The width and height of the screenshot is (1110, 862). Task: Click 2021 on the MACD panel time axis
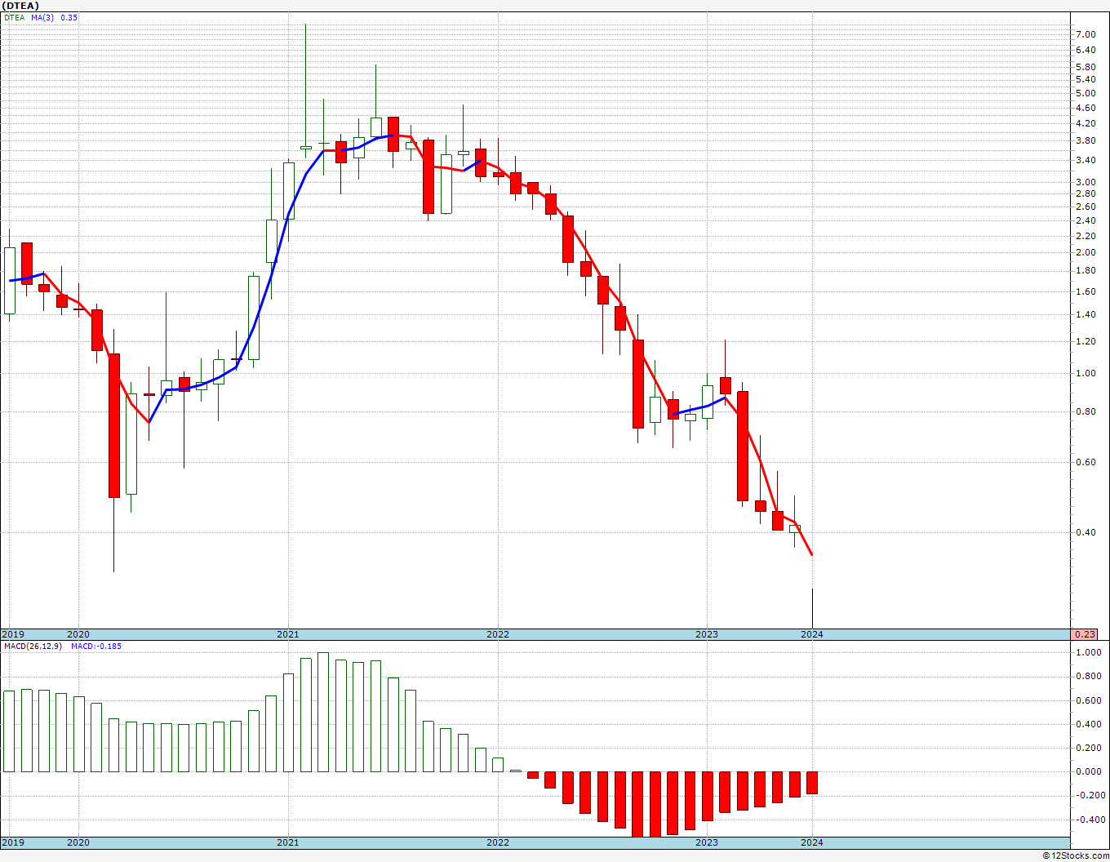[288, 842]
